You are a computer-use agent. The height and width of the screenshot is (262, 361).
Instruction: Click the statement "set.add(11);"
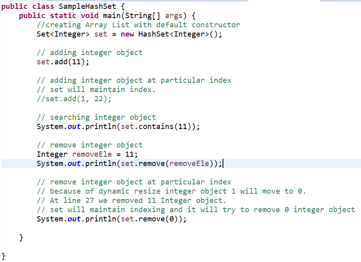point(63,62)
